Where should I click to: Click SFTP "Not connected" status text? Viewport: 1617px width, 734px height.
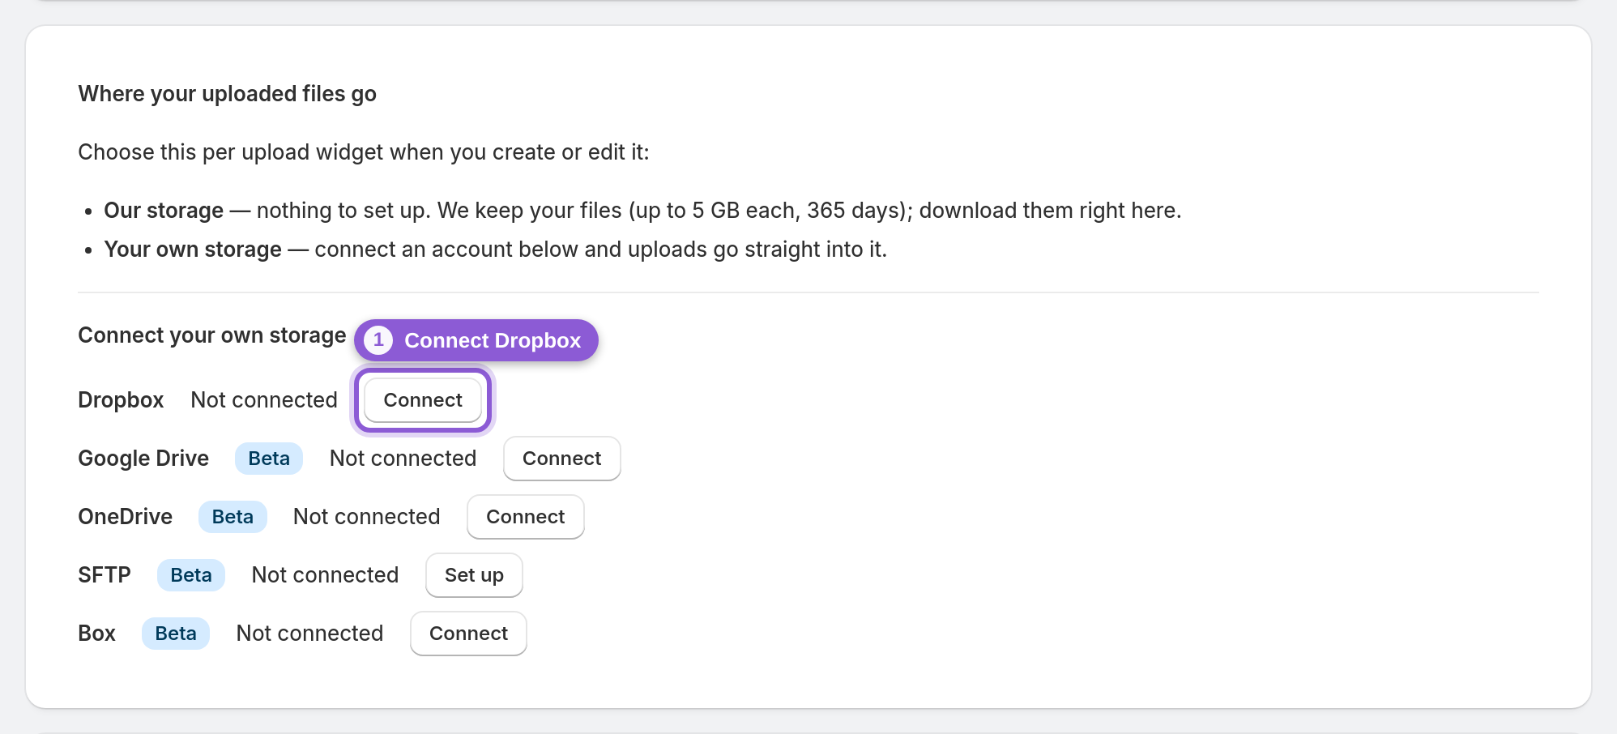[x=325, y=575]
